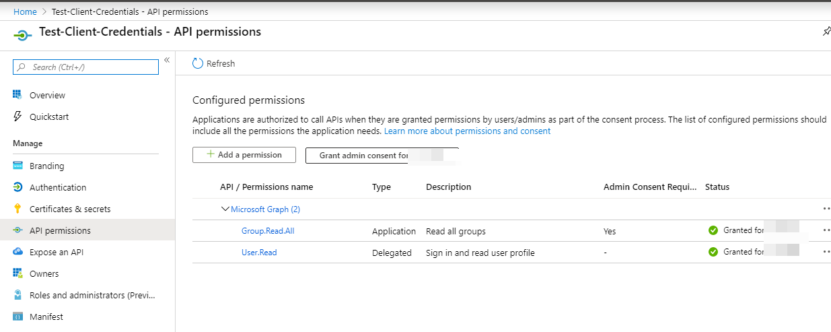Click the Authentication sidebar icon
The width and height of the screenshot is (831, 332).
coord(18,187)
